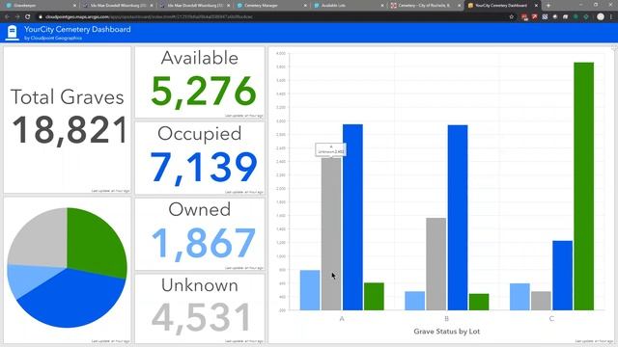Go back with browser back arrow

(x=7, y=17)
